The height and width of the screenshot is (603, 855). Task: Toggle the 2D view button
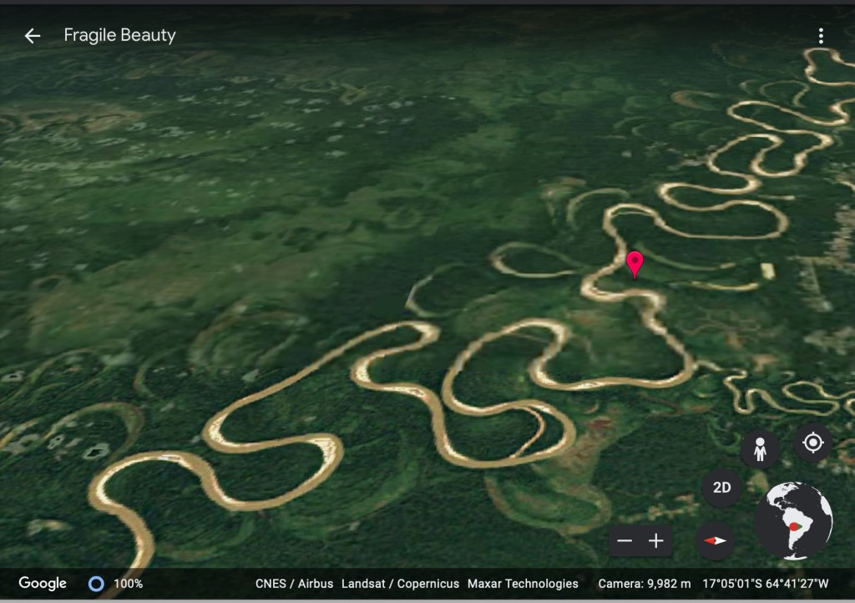point(722,488)
